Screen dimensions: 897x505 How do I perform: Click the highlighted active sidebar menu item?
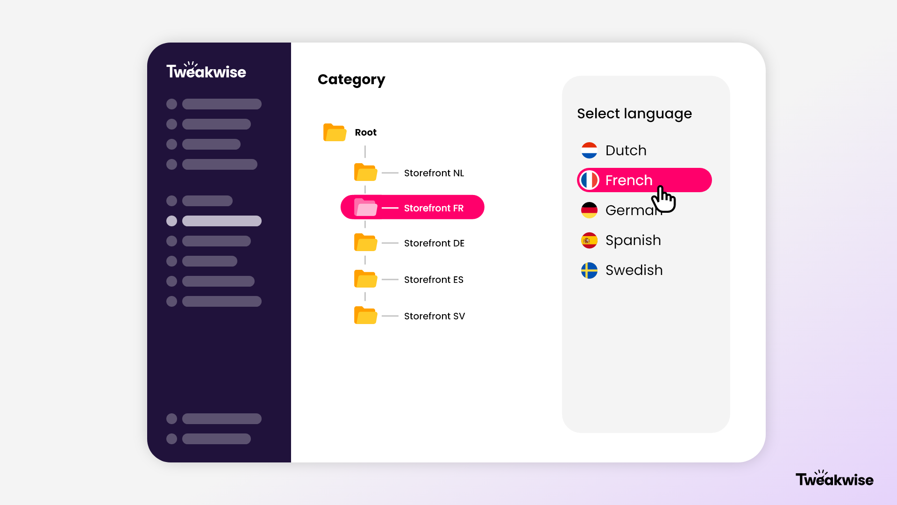point(221,221)
